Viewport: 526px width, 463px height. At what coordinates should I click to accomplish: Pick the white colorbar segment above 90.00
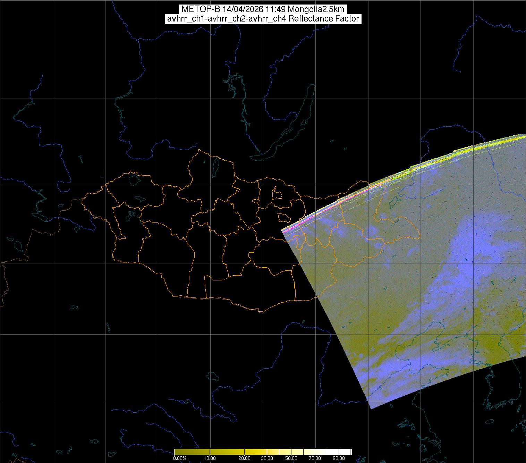pos(345,452)
